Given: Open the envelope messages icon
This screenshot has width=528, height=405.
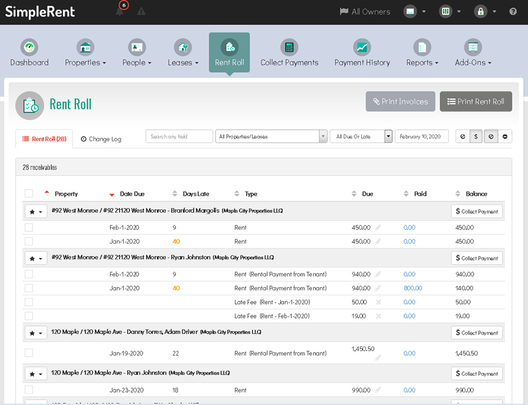Looking at the screenshot, I should 410,11.
